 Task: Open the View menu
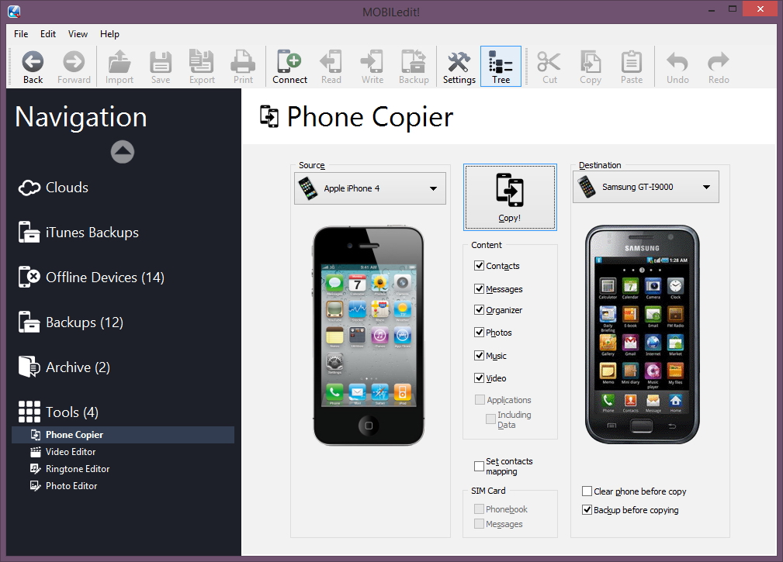[x=78, y=34]
